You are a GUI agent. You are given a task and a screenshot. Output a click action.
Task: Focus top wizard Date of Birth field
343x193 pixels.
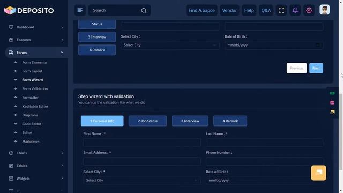tap(274, 45)
